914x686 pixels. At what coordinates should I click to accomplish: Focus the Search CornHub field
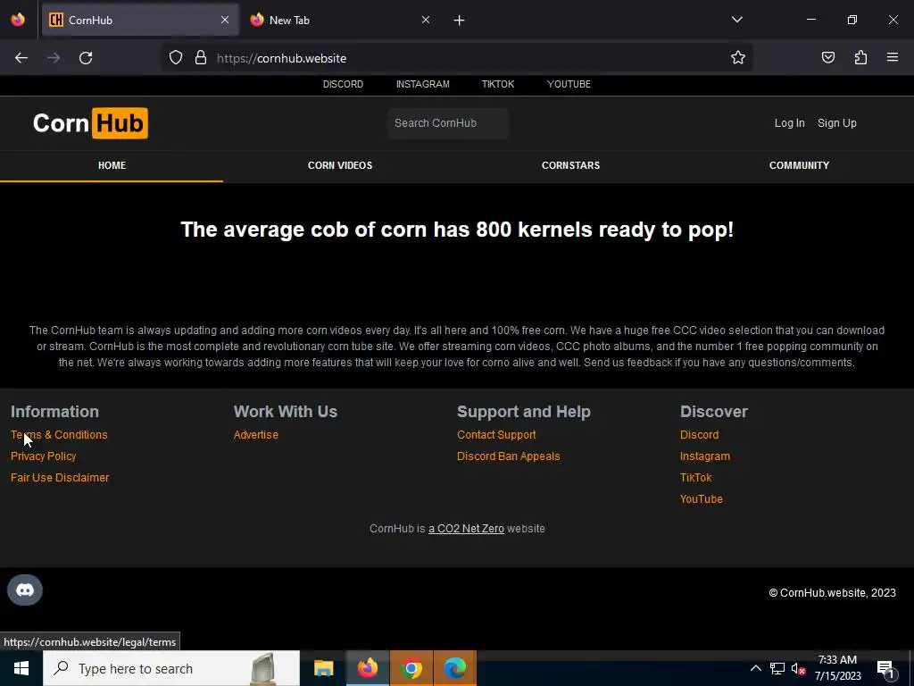448,123
